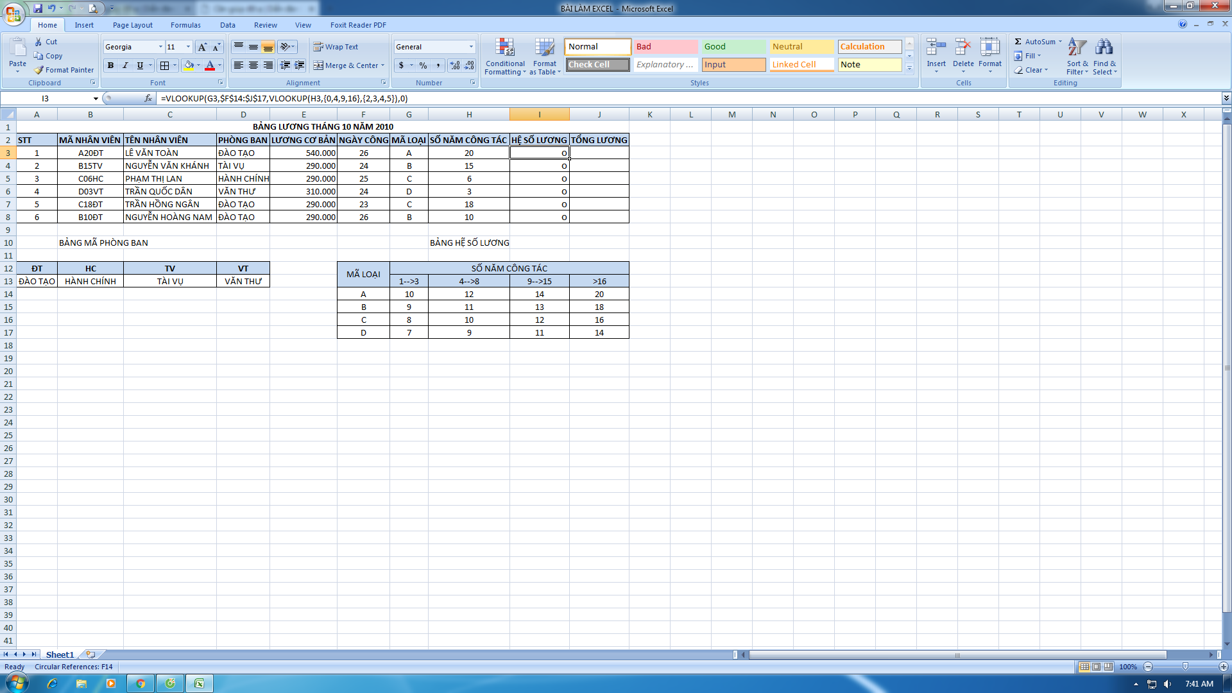Toggle Wrap Text for cell
Viewport: 1232px width, 693px height.
tap(336, 47)
